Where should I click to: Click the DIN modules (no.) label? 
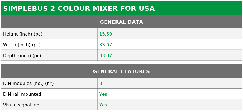28,83
